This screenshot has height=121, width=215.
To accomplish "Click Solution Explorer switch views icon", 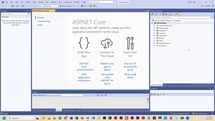I will pyautogui.click(x=152, y=14).
